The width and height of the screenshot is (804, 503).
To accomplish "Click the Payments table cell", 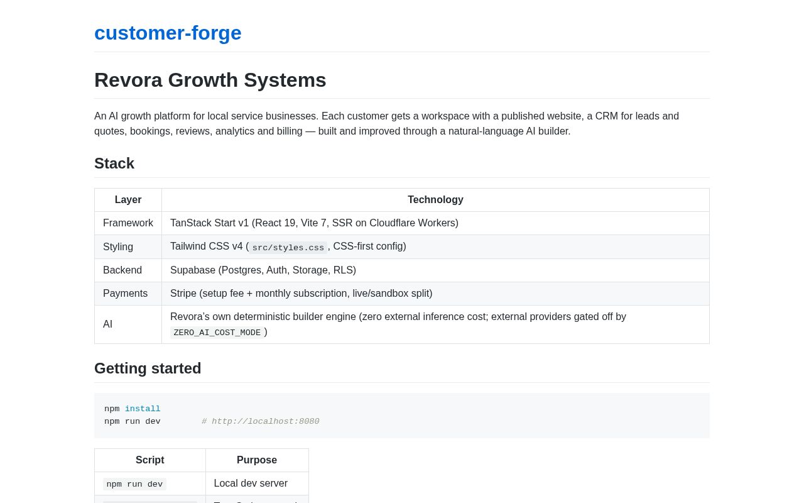I will pos(128,294).
